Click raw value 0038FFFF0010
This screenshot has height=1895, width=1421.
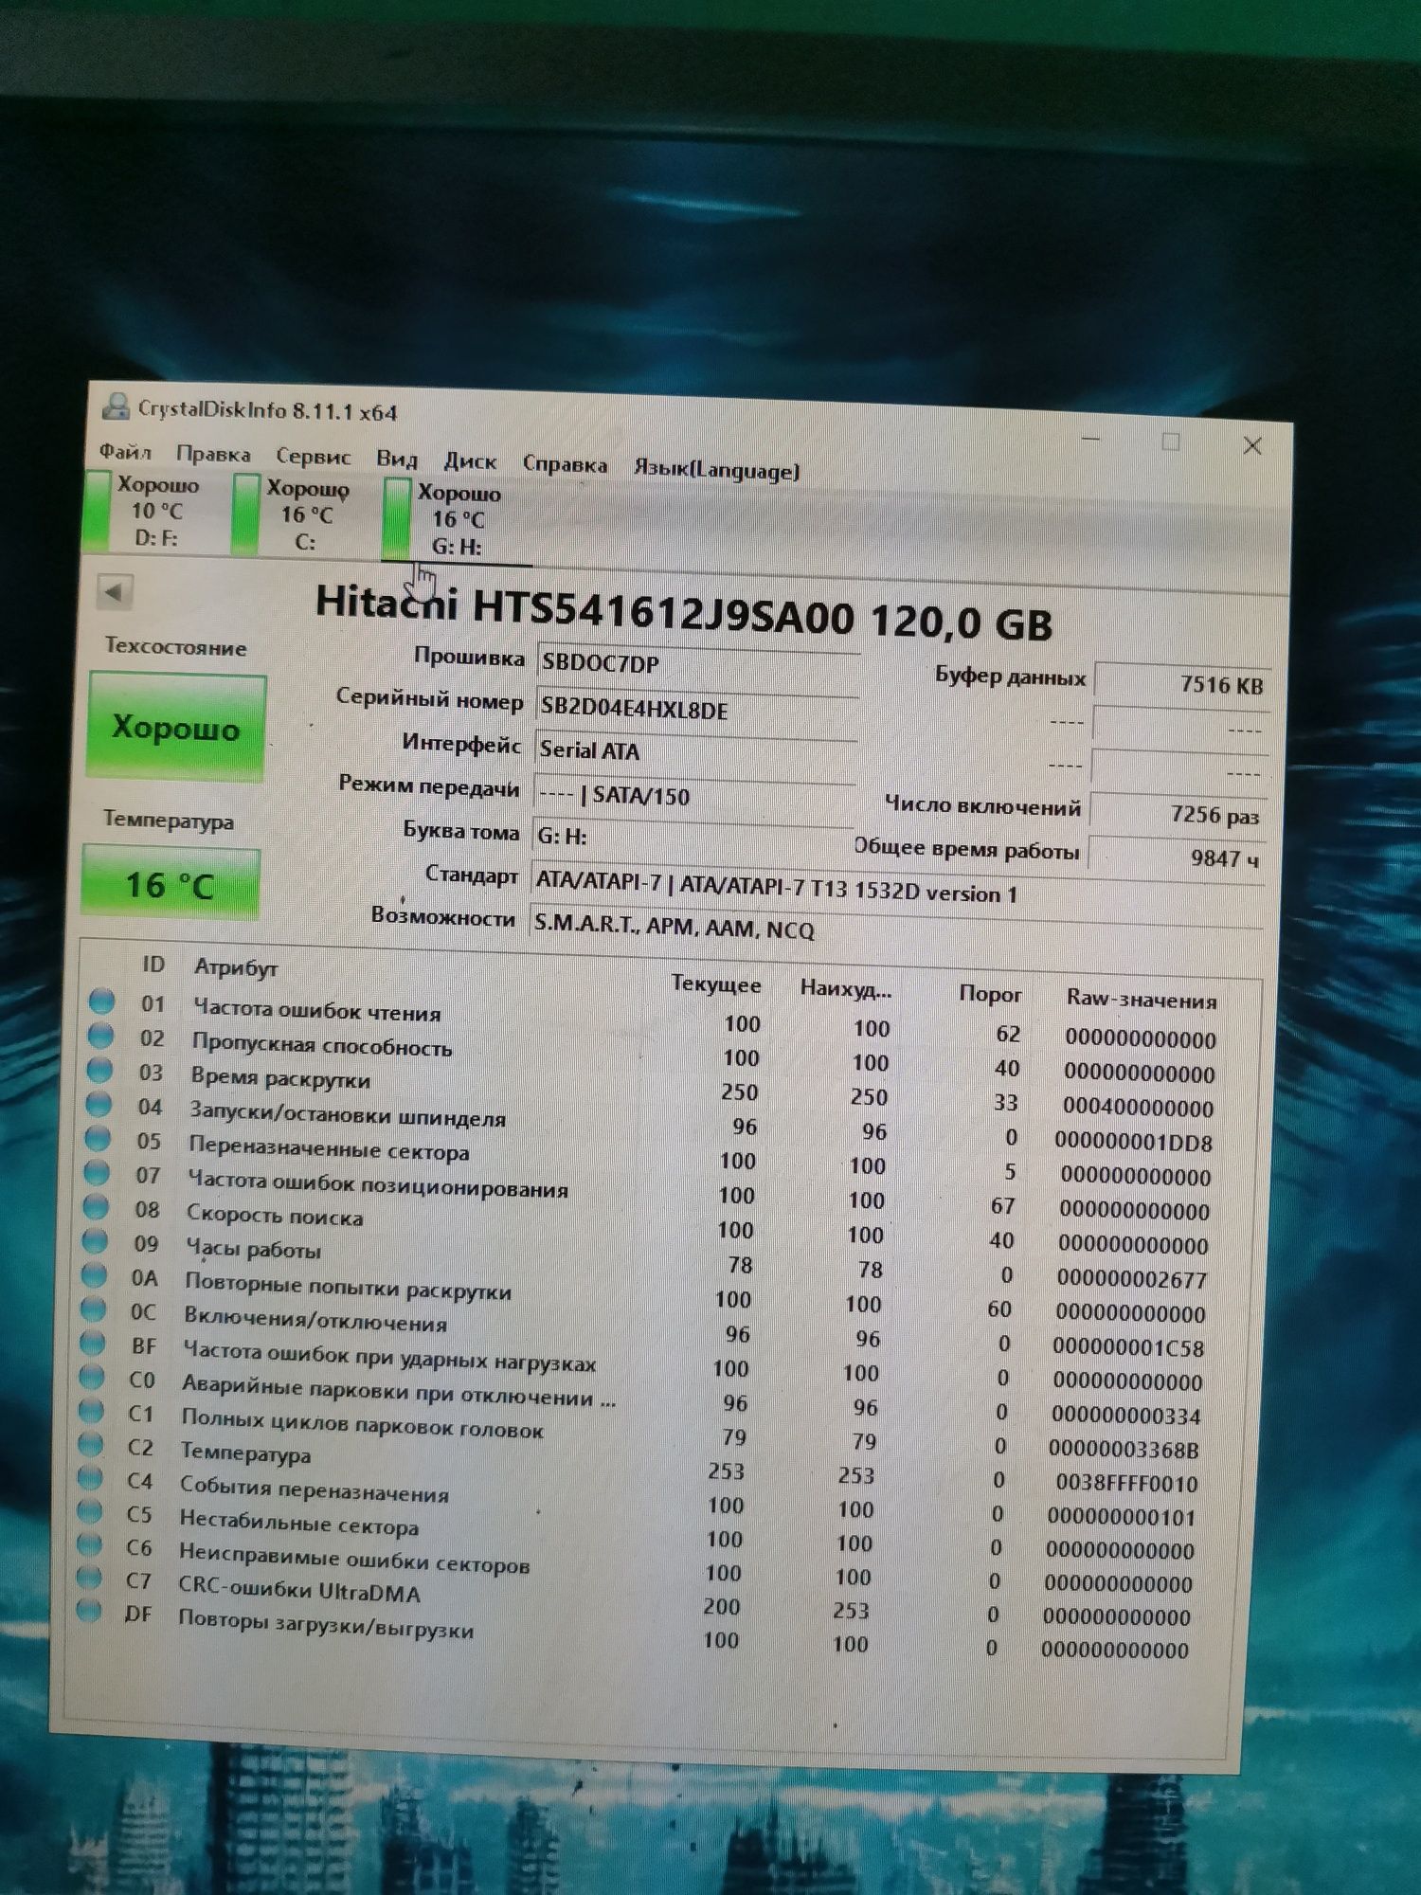coord(1126,1483)
